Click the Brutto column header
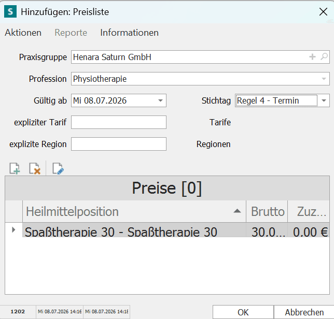This screenshot has width=334, height=319. (267, 211)
